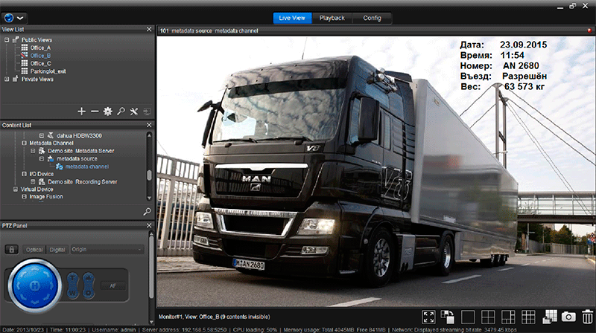The image size is (596, 333).
Task: Click Content List scrollbar down arrow
Action: tap(149, 198)
